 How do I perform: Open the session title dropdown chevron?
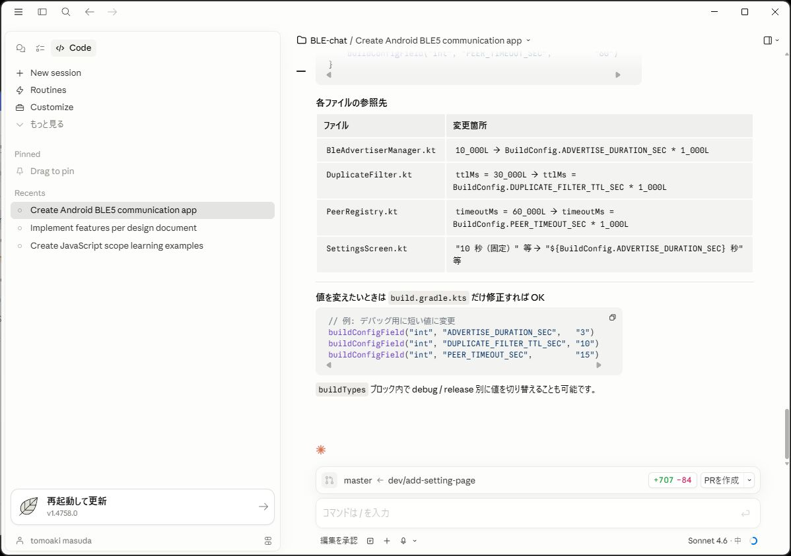(528, 41)
